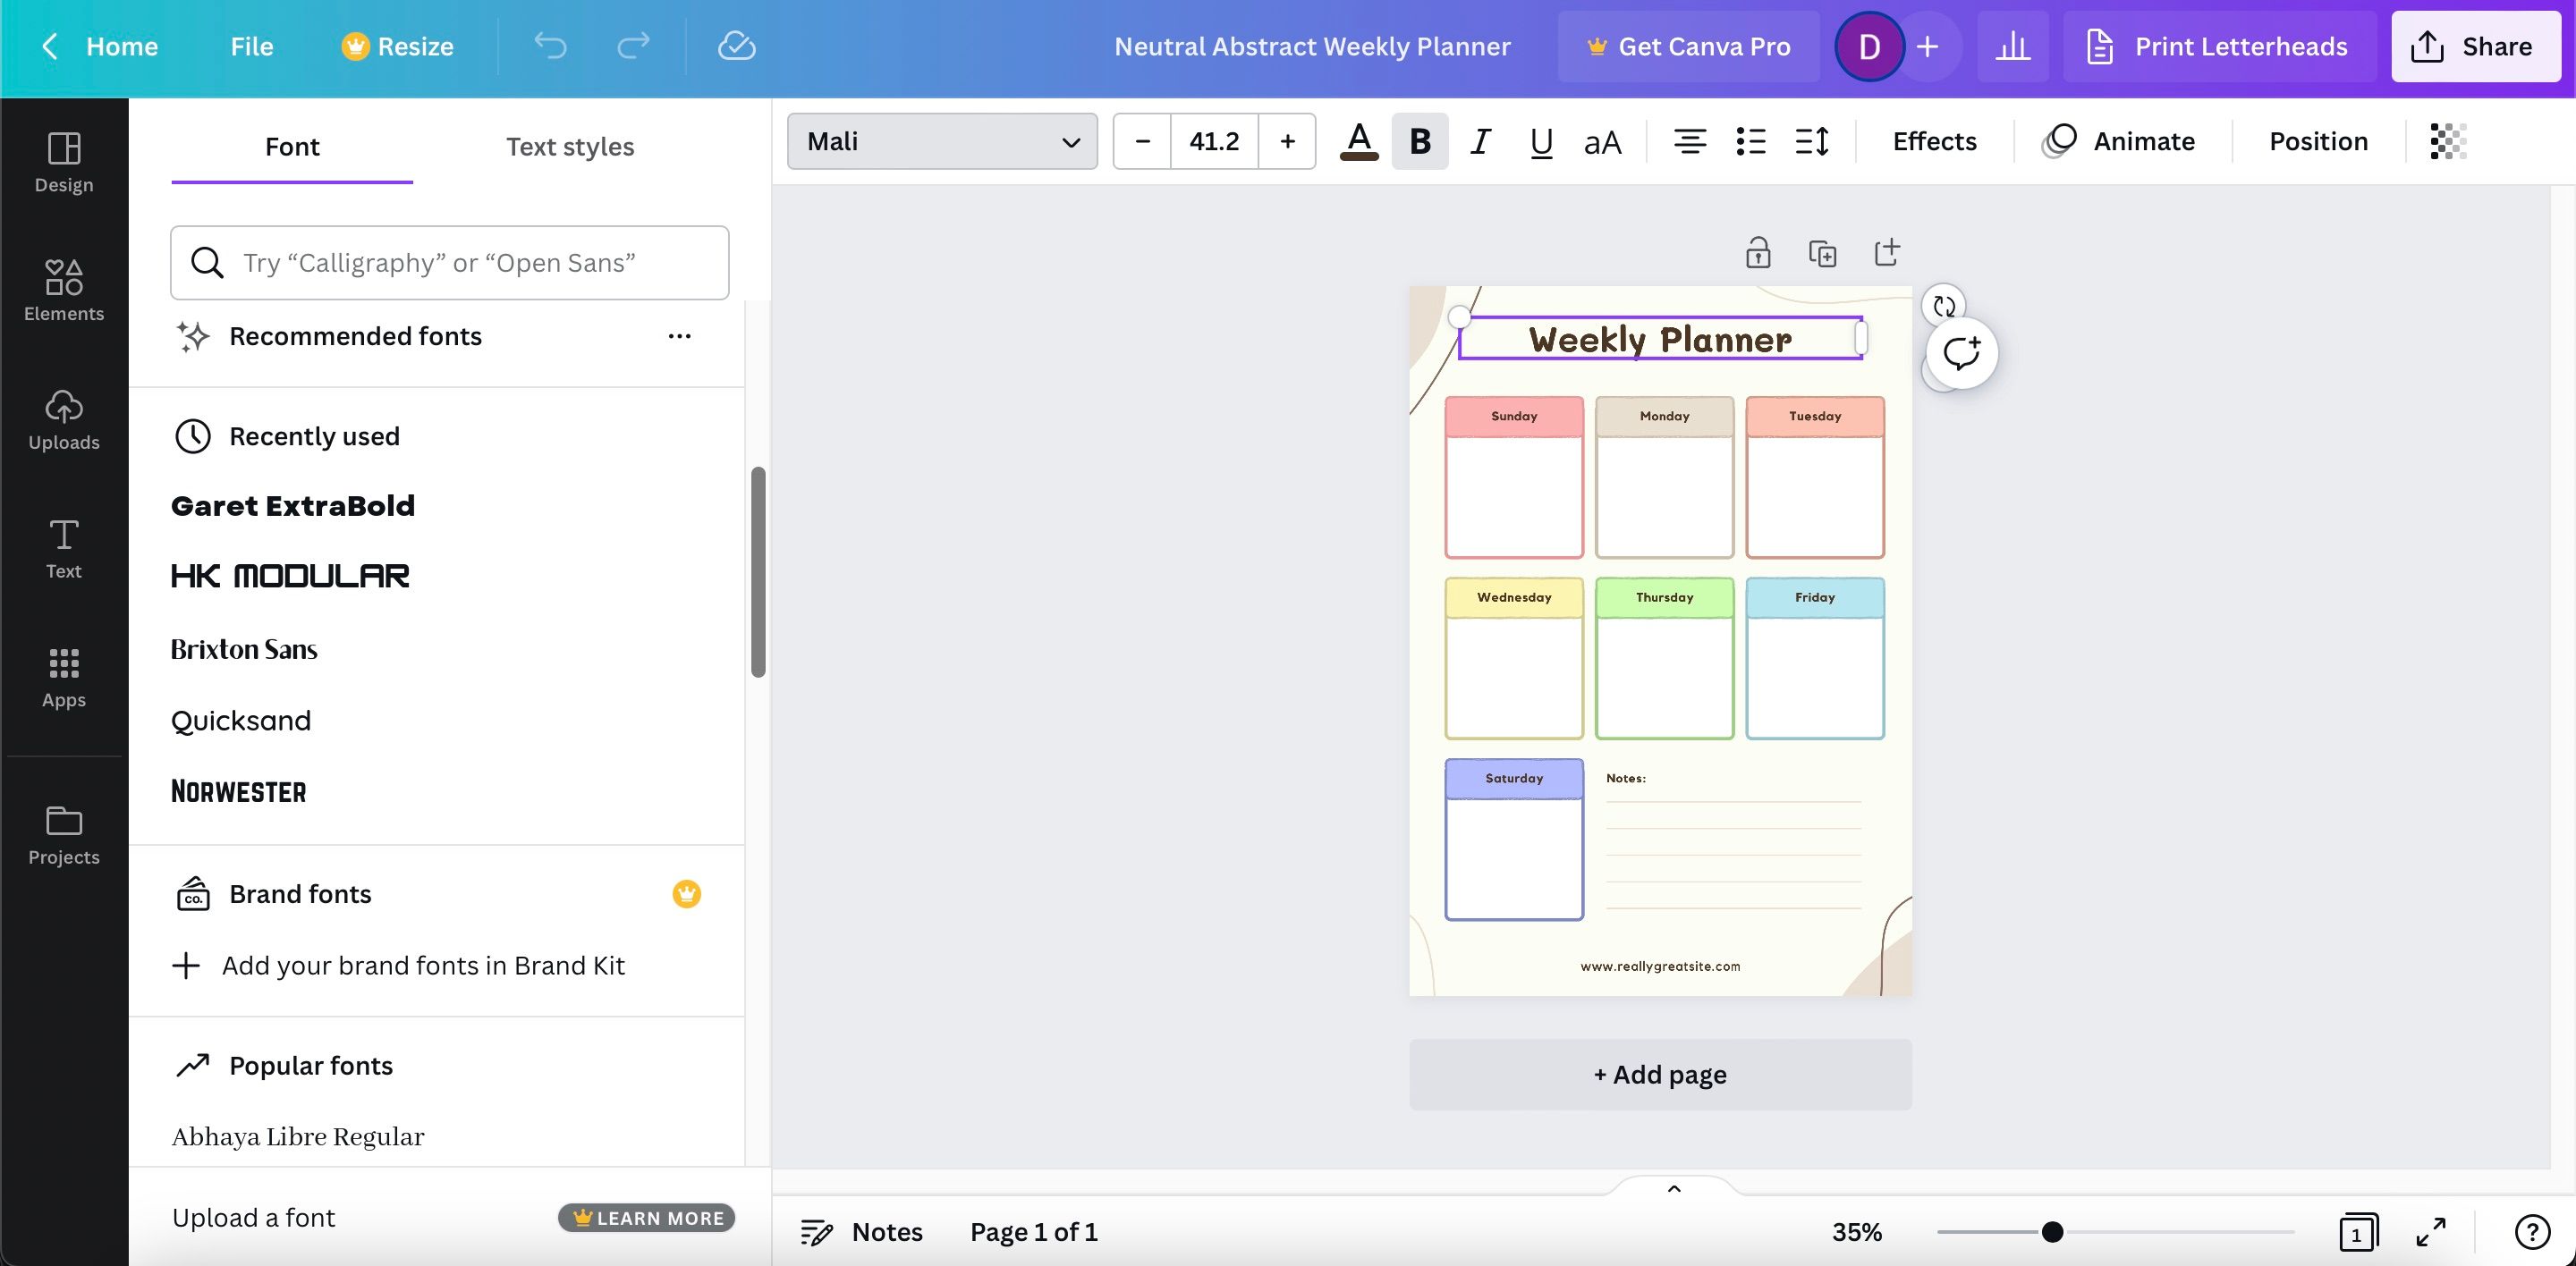Click the undo arrow
This screenshot has height=1266, width=2576.
click(x=550, y=46)
